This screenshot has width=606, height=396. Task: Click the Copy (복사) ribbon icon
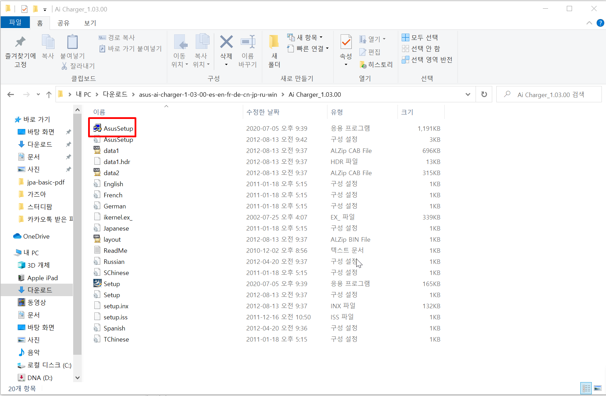48,42
